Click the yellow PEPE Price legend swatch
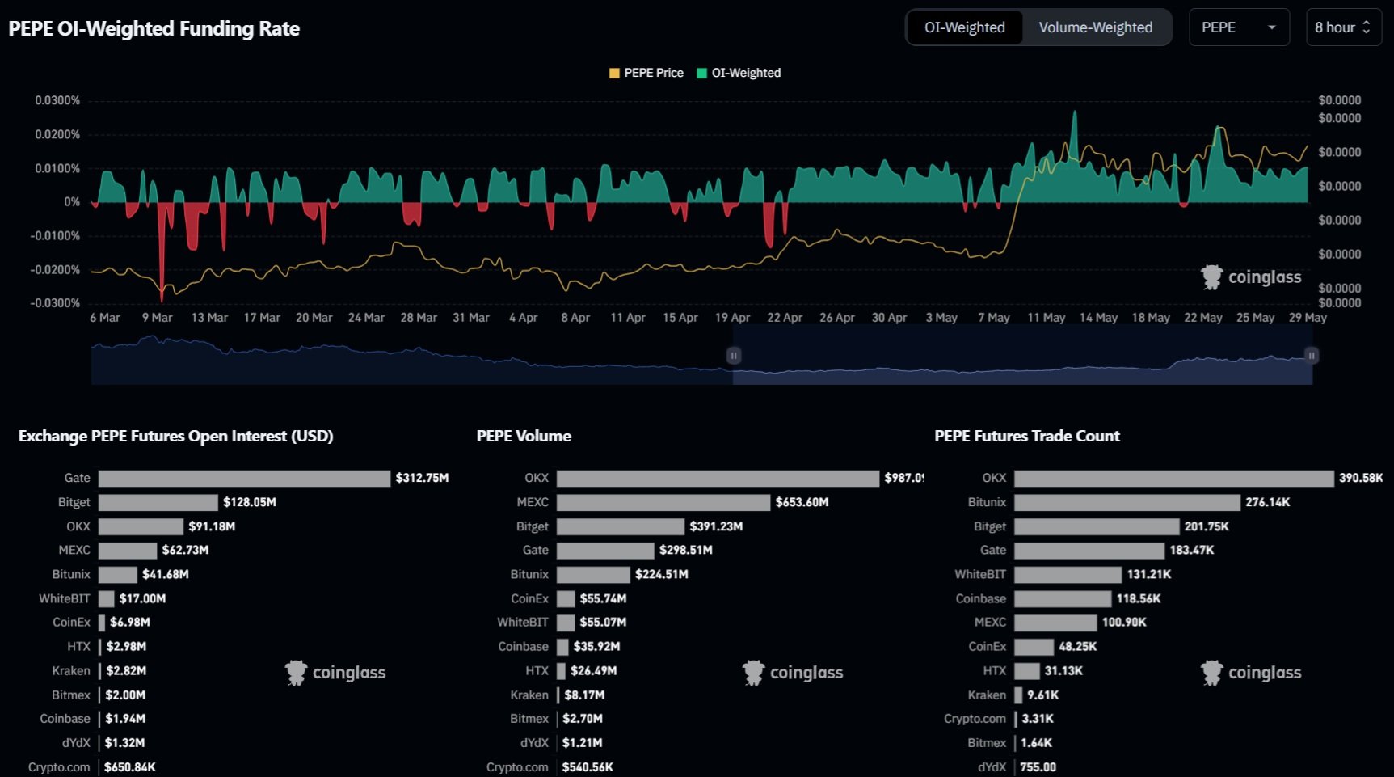Image resolution: width=1394 pixels, height=777 pixels. (x=614, y=73)
